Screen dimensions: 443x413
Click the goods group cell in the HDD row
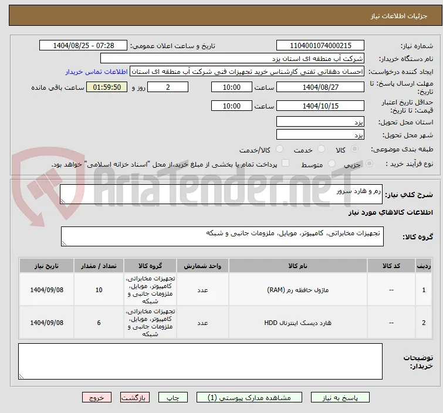click(150, 323)
